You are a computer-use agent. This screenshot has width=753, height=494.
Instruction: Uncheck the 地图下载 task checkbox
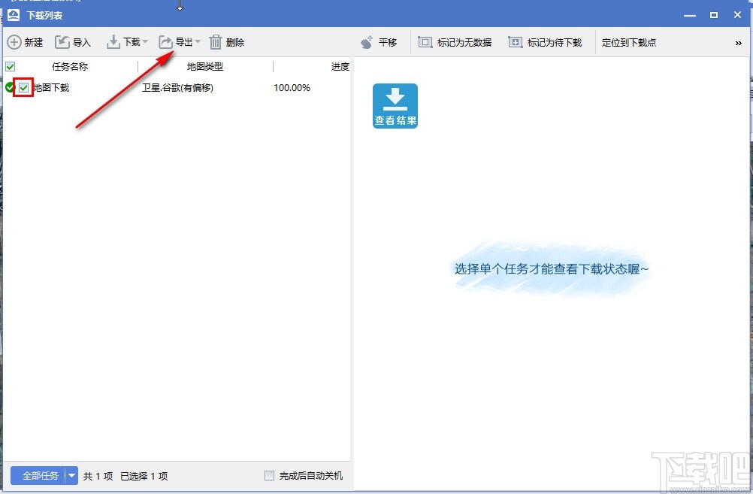click(23, 87)
